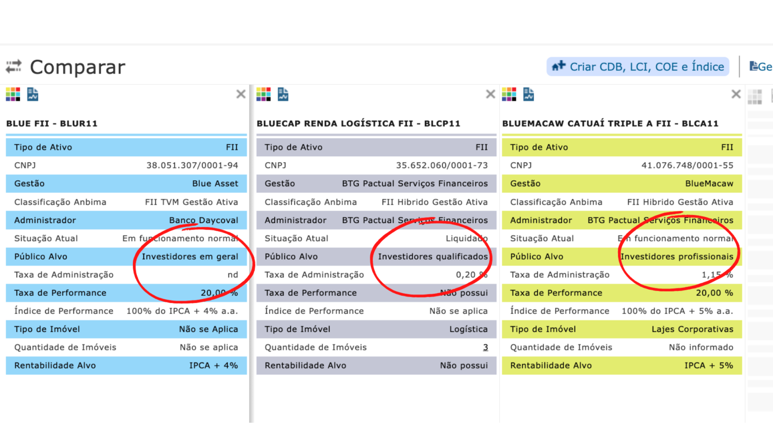This screenshot has width=773, height=434.
Task: Click BLCP11 FII Hibrido Gestão Ativa classification
Action: click(435, 202)
